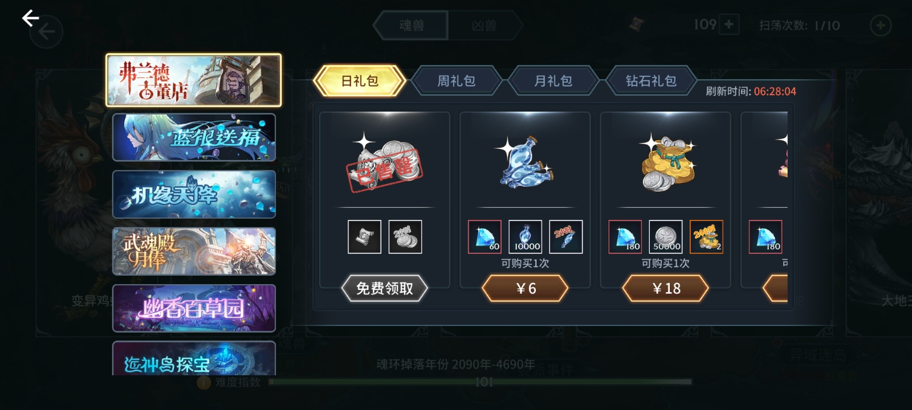Tap the scroll reward icon in free pack
Image resolution: width=912 pixels, height=410 pixels.
(364, 237)
